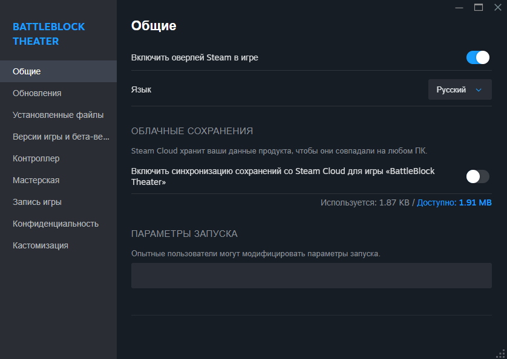The image size is (507, 359).
Task: Open the Конфиденциальность section
Action: coord(58,224)
